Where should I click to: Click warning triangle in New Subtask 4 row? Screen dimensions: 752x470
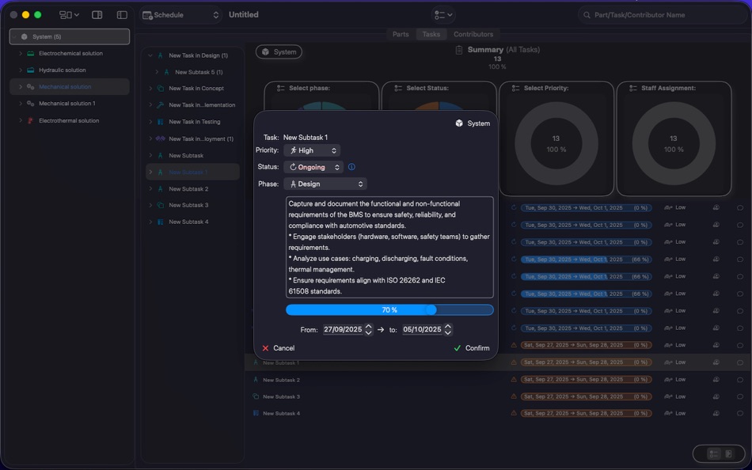point(514,413)
